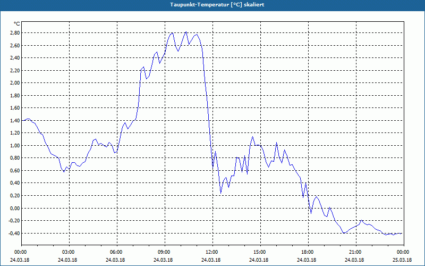Viewport: 425px width, 266px height.
Task: Select the 2,00 y-axis value
Action: [15, 83]
